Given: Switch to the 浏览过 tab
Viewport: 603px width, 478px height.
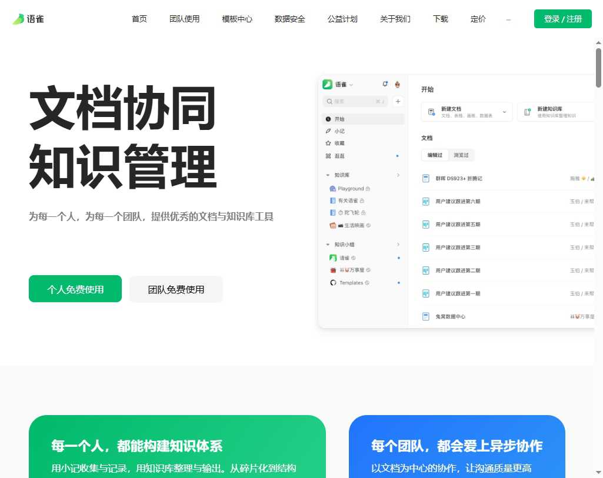Looking at the screenshot, I should coord(461,155).
